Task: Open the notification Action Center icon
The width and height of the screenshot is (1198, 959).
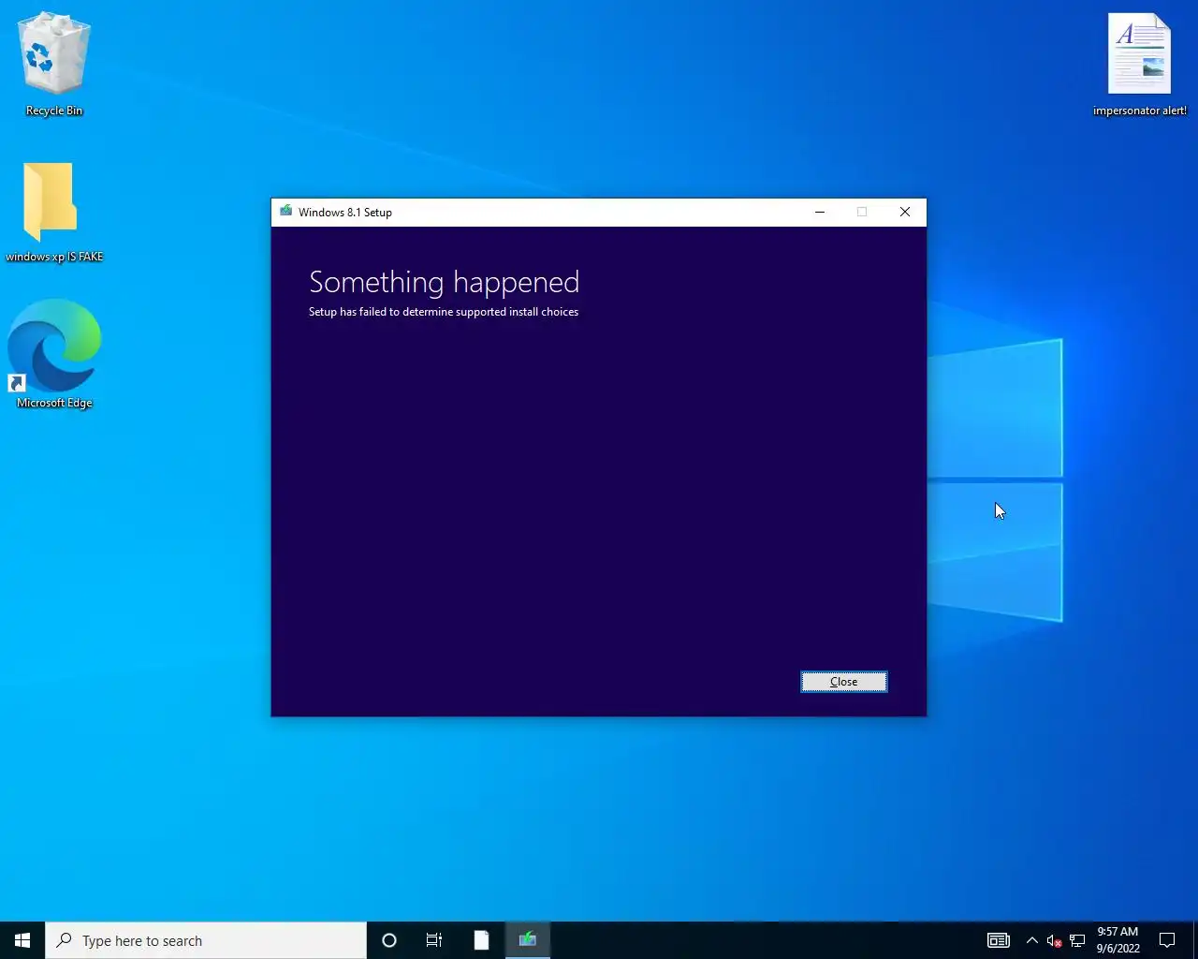Action: (x=1167, y=940)
